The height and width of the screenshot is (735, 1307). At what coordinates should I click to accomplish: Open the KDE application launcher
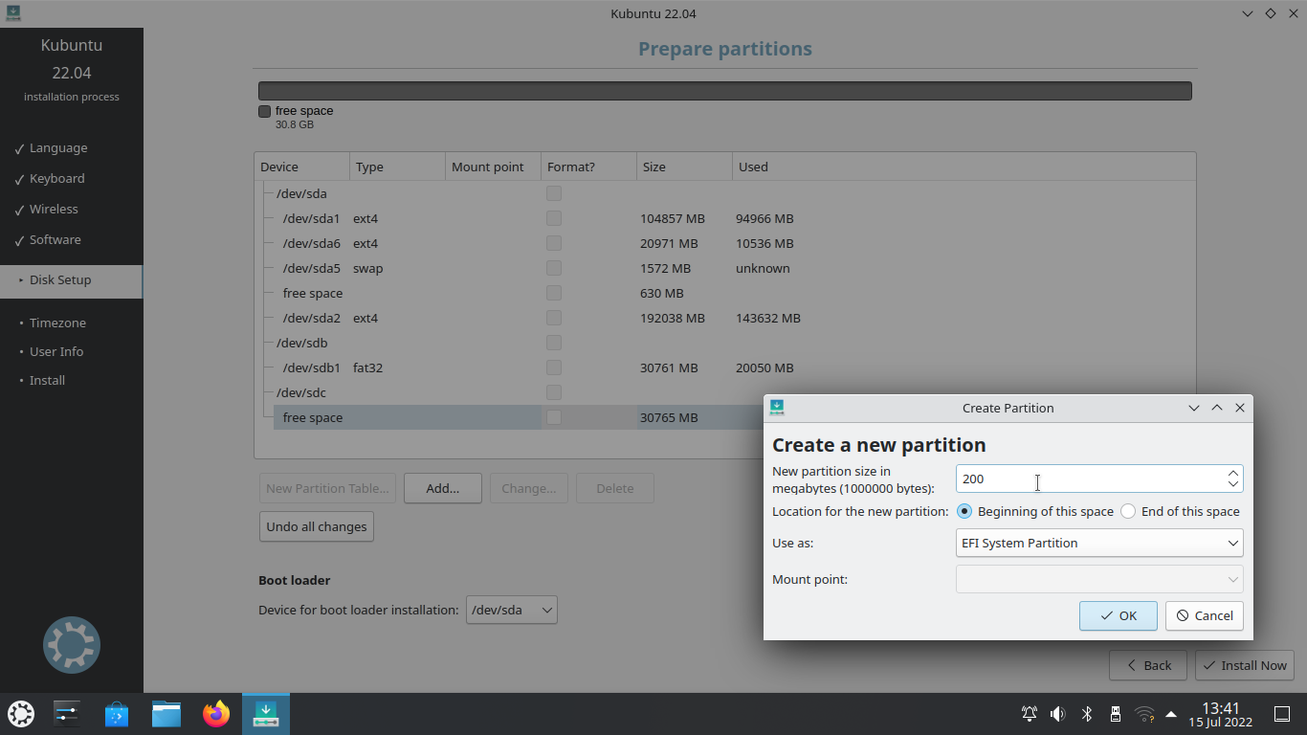(x=21, y=714)
